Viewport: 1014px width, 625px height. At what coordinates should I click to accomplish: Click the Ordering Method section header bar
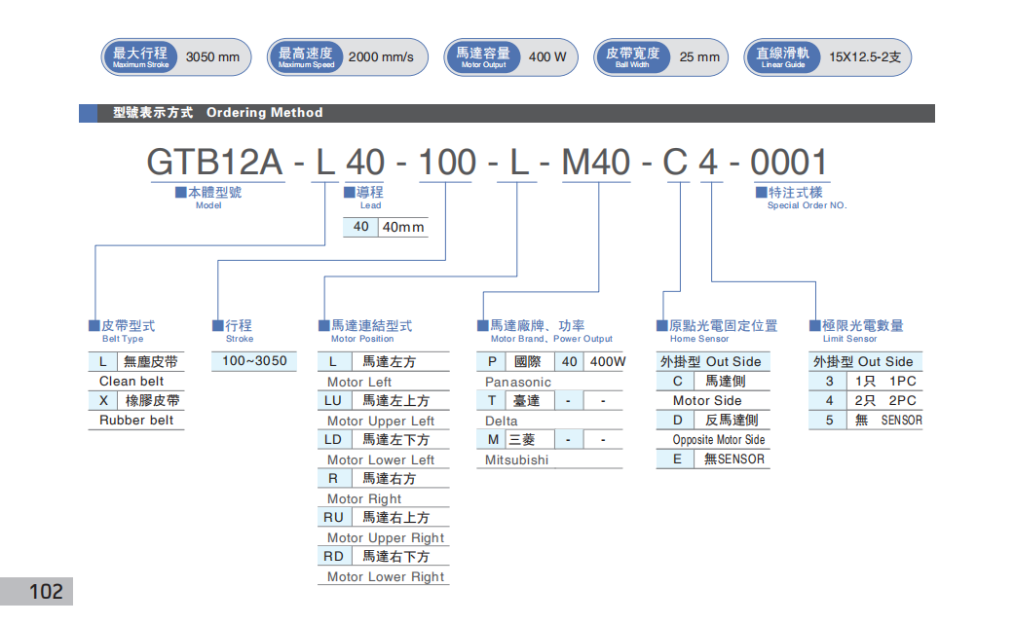click(x=507, y=113)
